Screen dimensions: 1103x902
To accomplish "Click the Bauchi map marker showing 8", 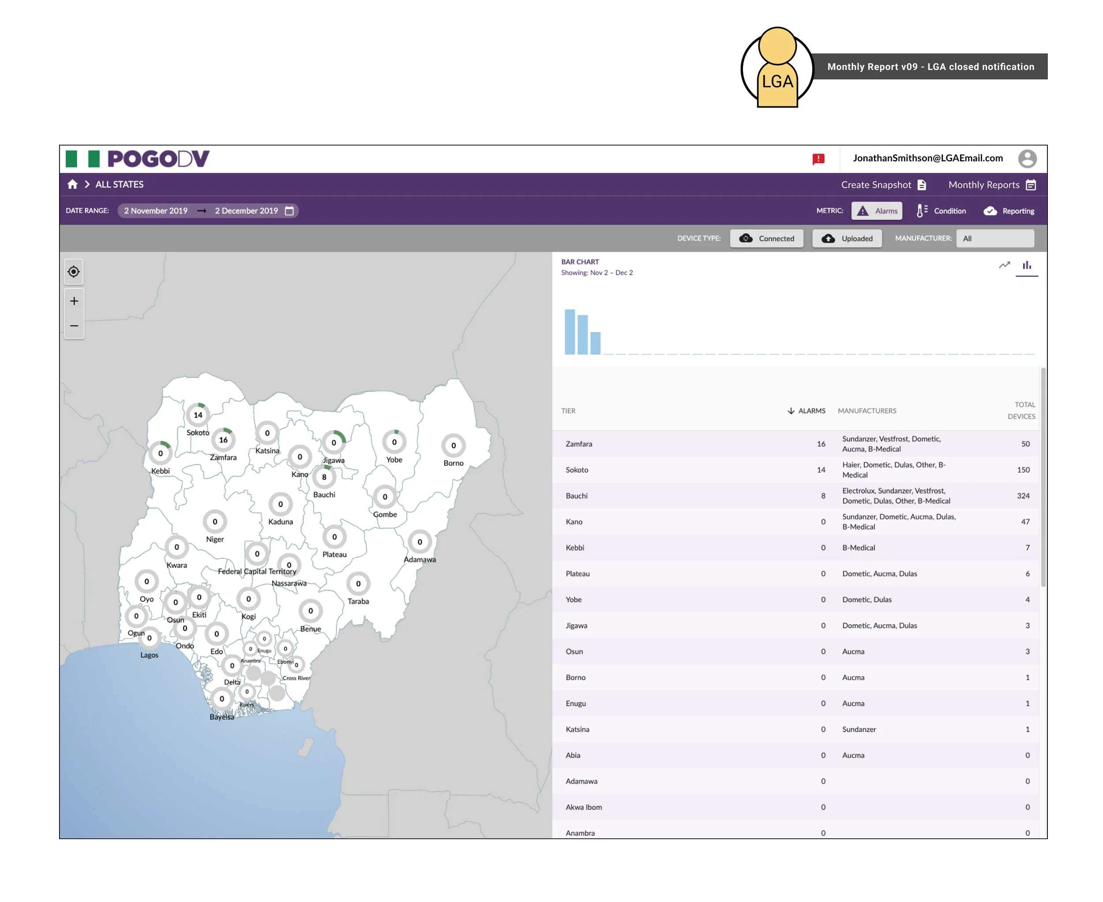I will pyautogui.click(x=324, y=477).
